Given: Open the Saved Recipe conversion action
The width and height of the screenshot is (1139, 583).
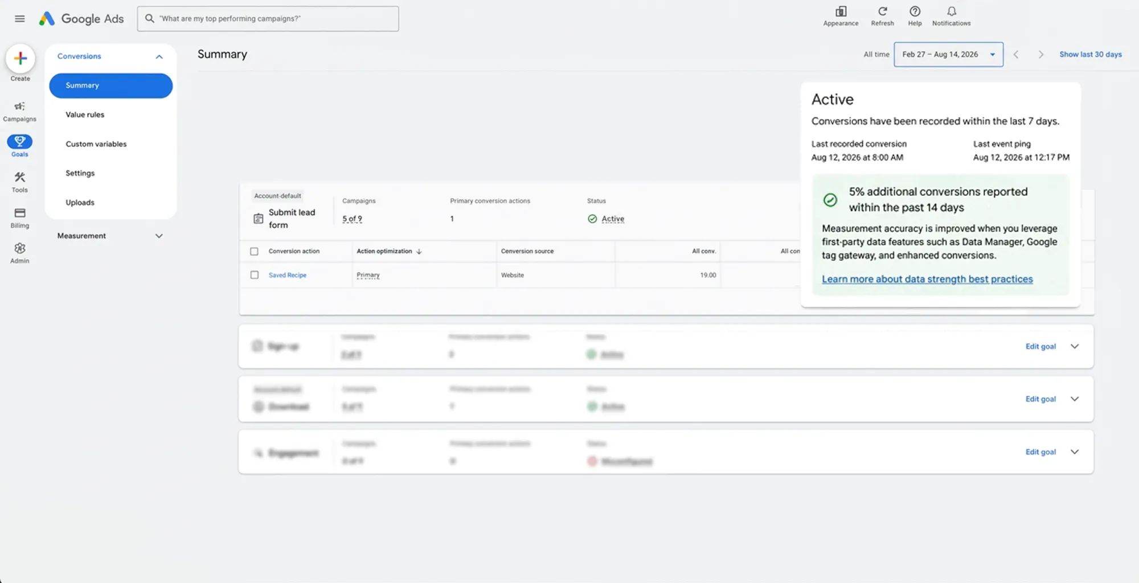Looking at the screenshot, I should point(287,275).
